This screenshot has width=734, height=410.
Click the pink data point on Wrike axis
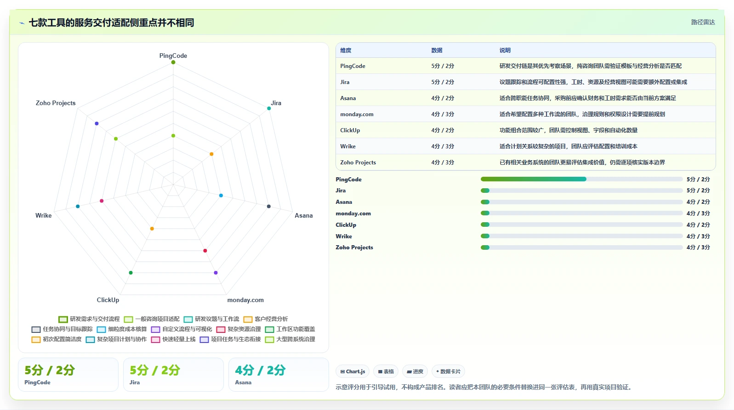pos(102,201)
